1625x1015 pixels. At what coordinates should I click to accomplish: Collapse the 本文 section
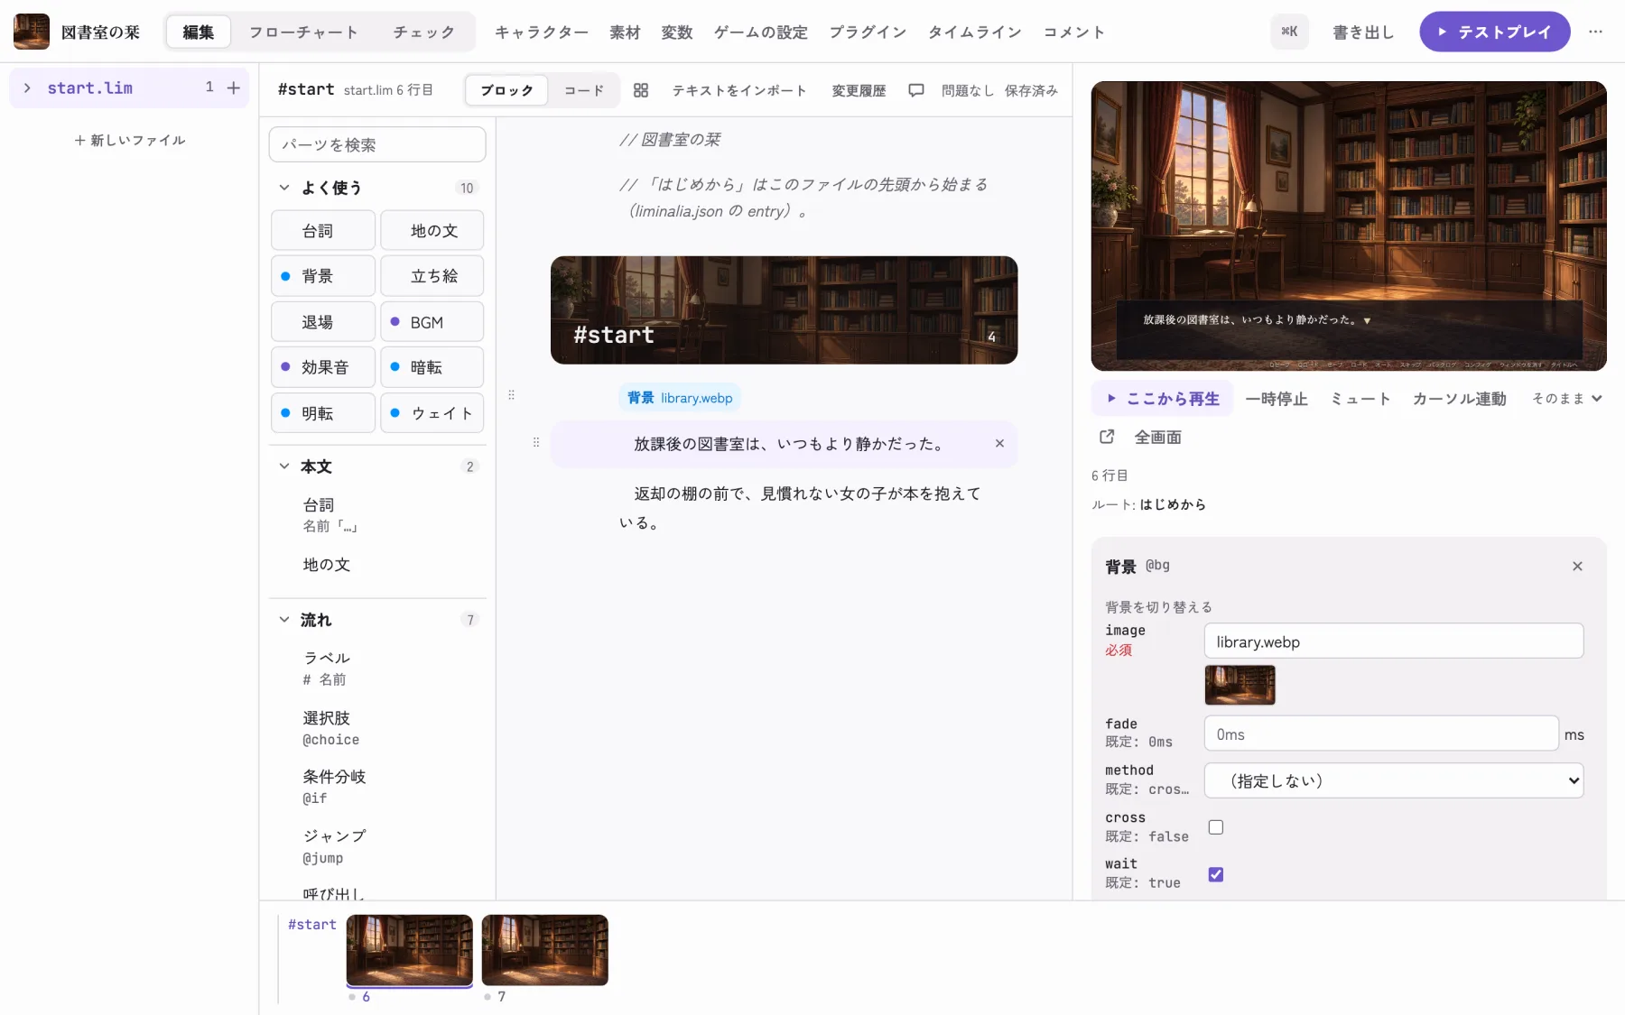pyautogui.click(x=284, y=466)
